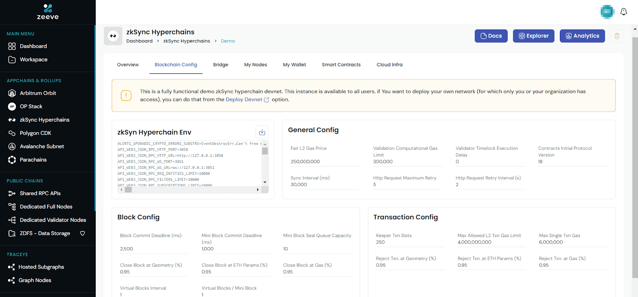Switch to the Cloud Infra tab
Image resolution: width=638 pixels, height=297 pixels.
coord(390,65)
